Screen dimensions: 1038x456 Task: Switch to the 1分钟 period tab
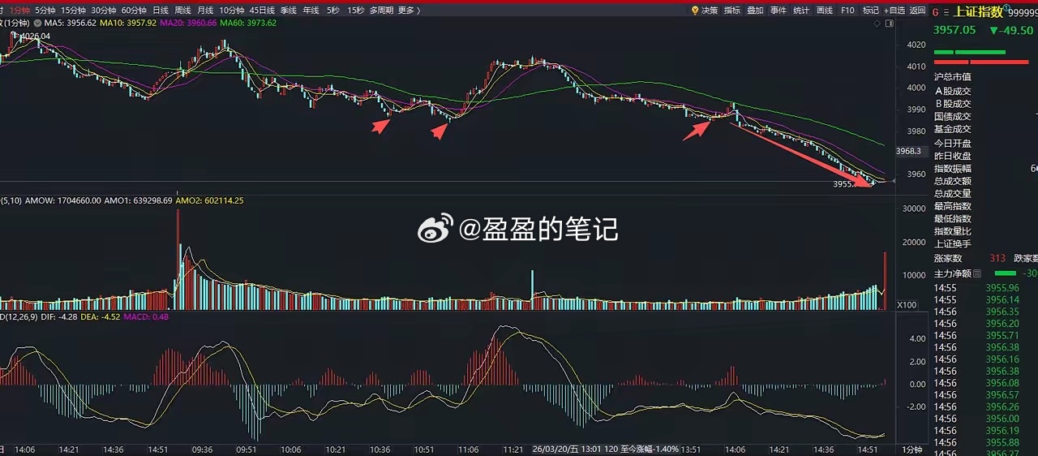[x=19, y=11]
